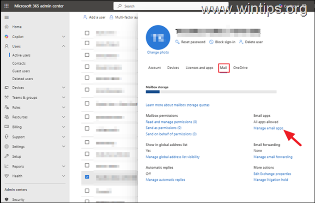Click Manage email apps link
This screenshot has height=203, width=315.
[x=268, y=128]
